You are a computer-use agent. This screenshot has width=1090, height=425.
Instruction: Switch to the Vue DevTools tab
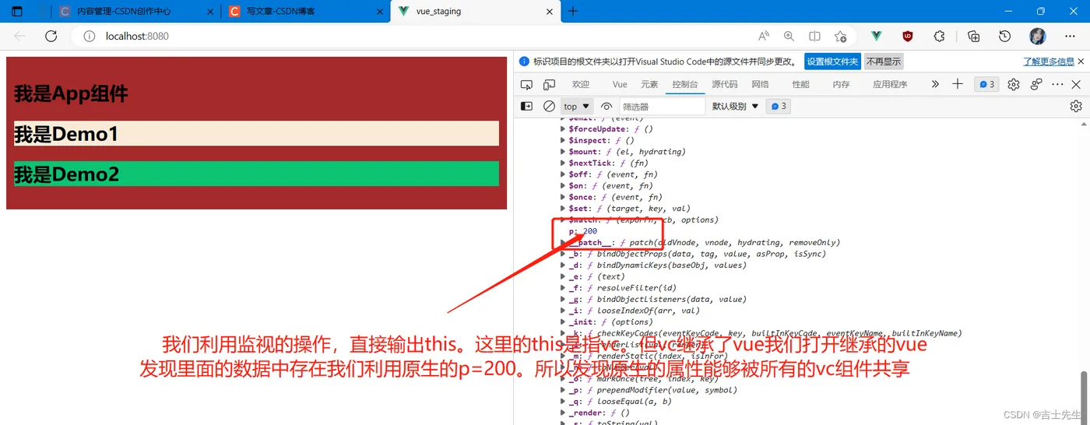coord(620,84)
